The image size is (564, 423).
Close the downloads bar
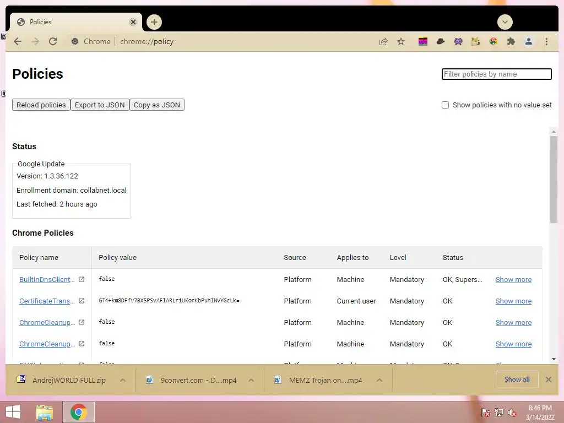click(x=549, y=379)
